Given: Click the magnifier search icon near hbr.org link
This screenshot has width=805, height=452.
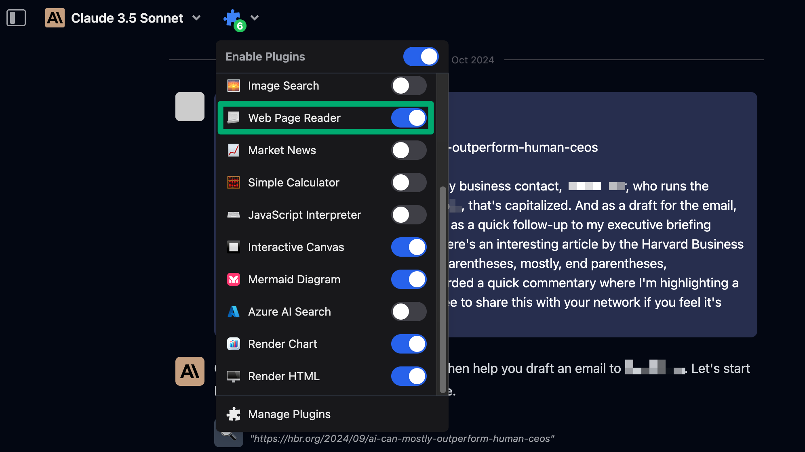Looking at the screenshot, I should pos(229,436).
